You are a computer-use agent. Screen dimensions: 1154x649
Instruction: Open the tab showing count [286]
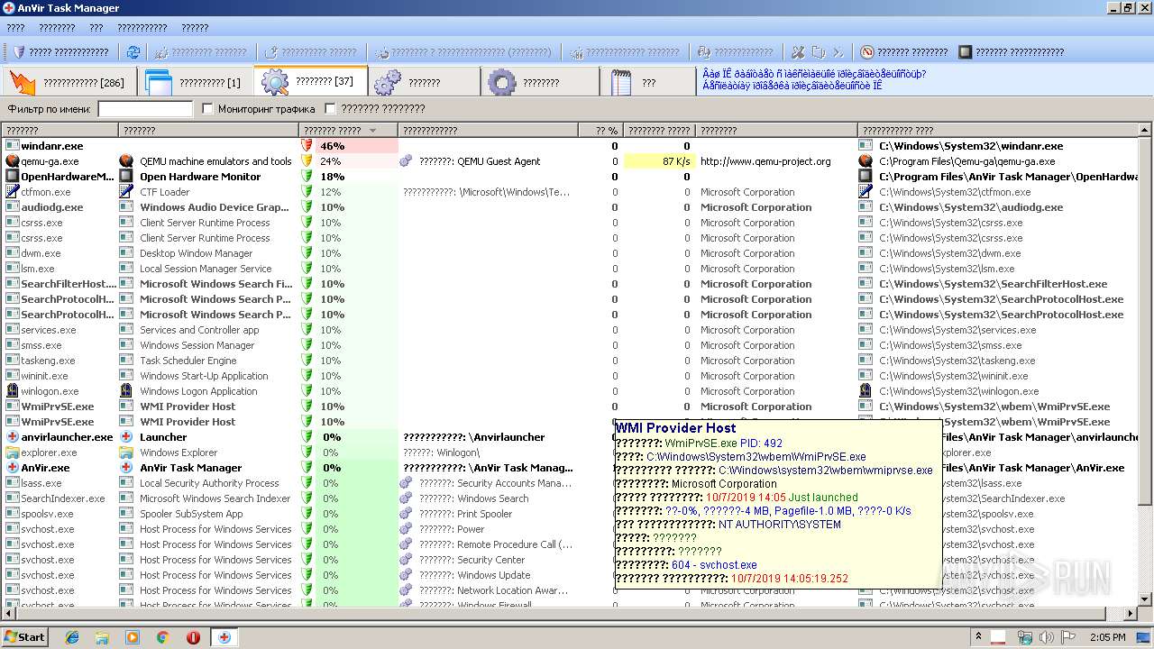click(69, 82)
